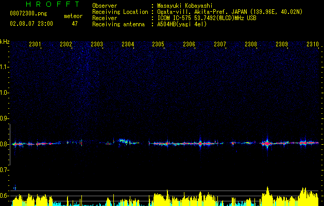Click the Receiver label
This screenshot has height=206, width=324.
[x=105, y=18]
